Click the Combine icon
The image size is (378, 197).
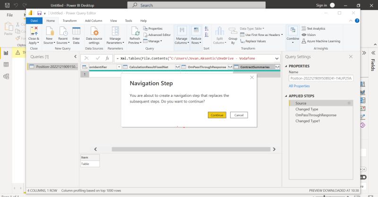[293, 30]
